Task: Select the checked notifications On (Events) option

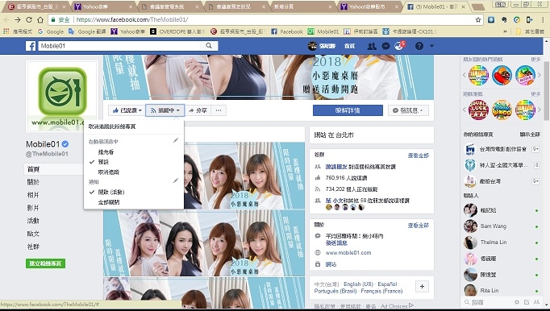Action: (111, 192)
